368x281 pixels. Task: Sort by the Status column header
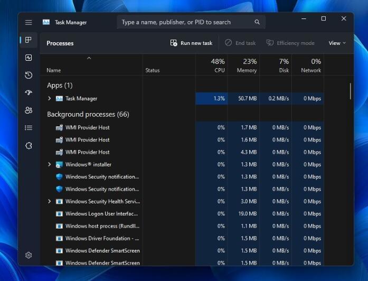(x=152, y=70)
